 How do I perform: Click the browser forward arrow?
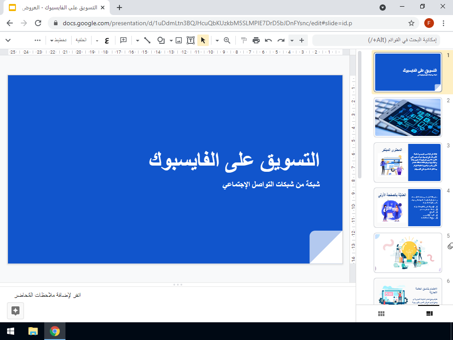point(24,23)
